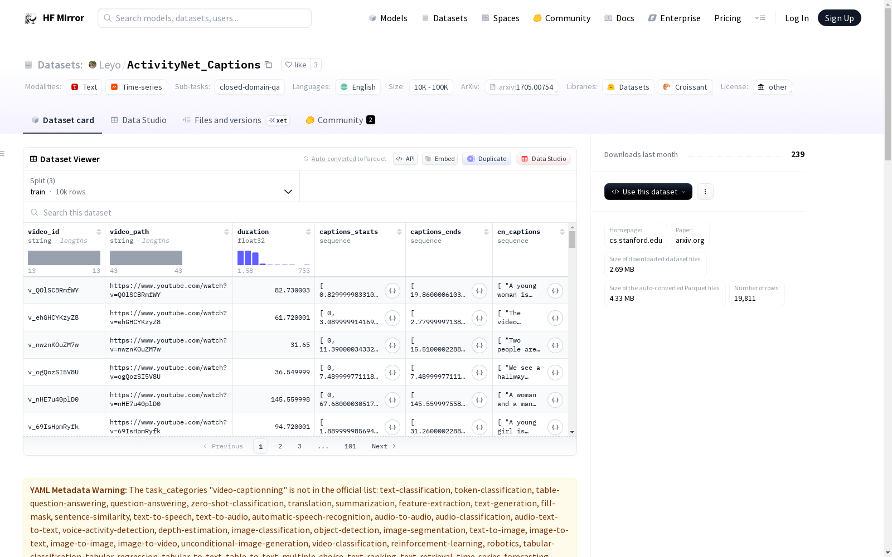The image size is (892, 557).
Task: Click the arxiv:1705.00754 tag
Action: [x=522, y=87]
